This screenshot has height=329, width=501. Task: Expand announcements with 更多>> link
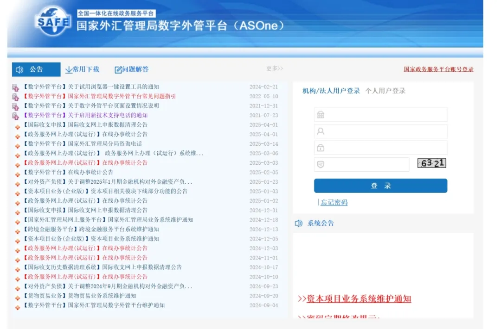(274, 68)
